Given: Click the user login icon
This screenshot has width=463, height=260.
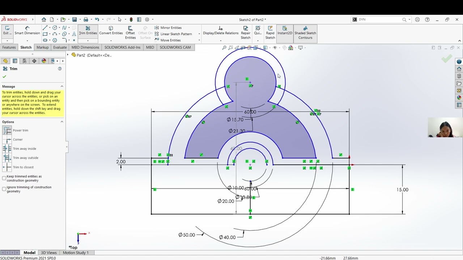Looking at the screenshot, I should pos(417,19).
